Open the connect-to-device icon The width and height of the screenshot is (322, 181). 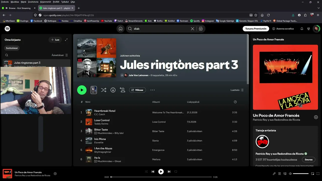[285, 173]
